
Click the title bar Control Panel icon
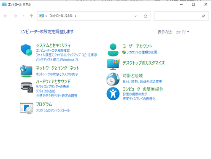[x=4, y=4]
